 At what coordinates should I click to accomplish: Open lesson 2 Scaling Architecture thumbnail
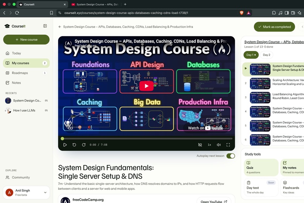(x=260, y=83)
